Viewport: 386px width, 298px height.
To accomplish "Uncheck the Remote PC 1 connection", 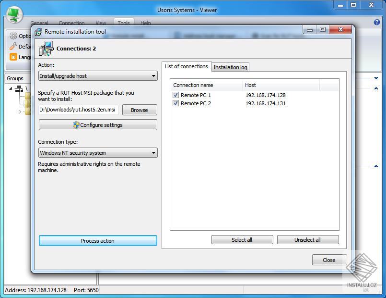I will pos(175,95).
